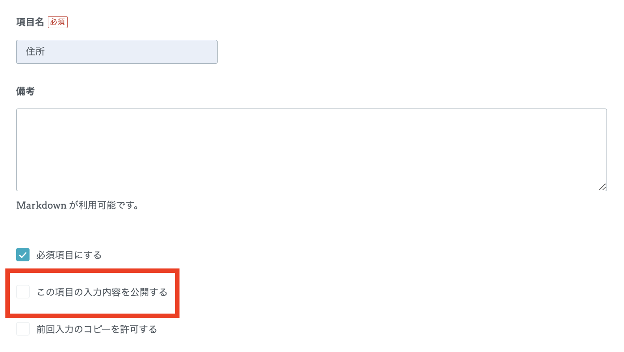This screenshot has width=624, height=352.
Task: Click the red 必須 badge
Action: [x=58, y=22]
